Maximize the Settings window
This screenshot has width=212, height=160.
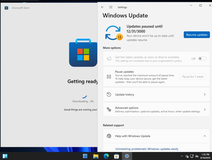coord(200,6)
